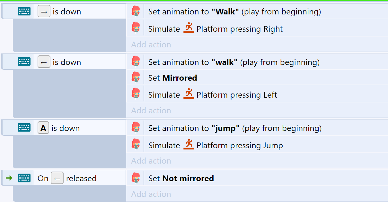Image resolution: width=388 pixels, height=202 pixels.
Task: Click keyboard icon of right arrow event
Action: point(24,12)
